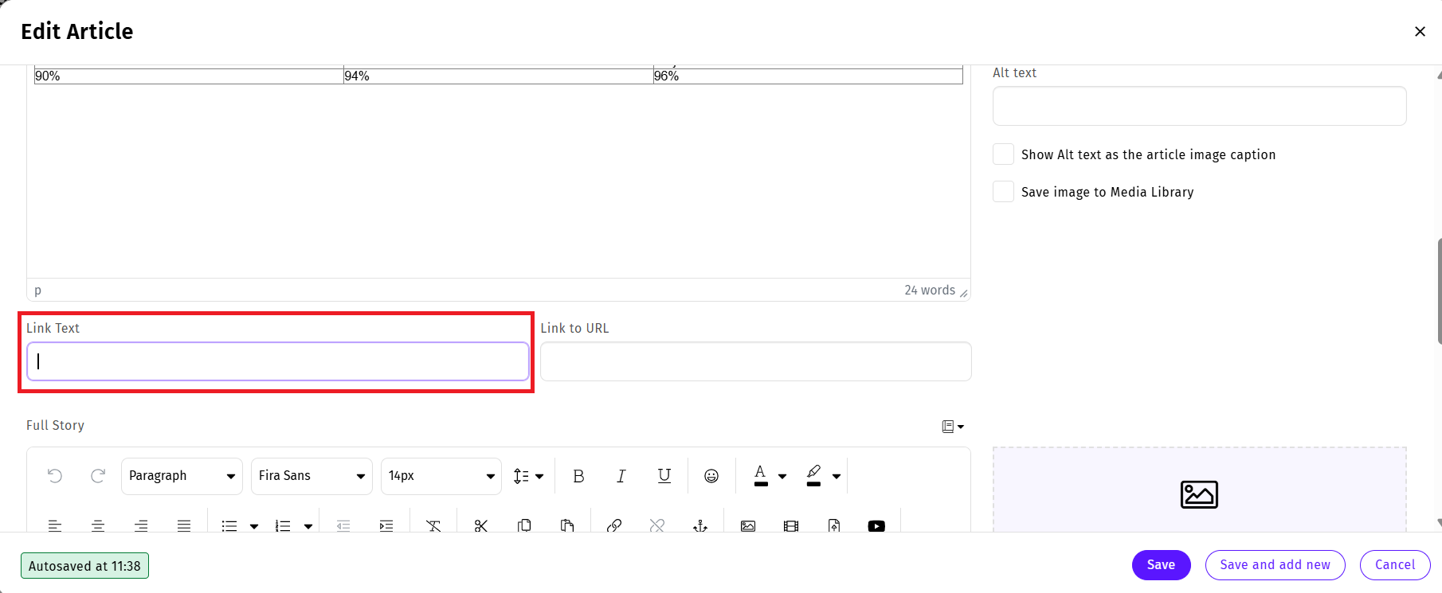Check Save image to Media Library
1442x593 pixels.
(1003, 192)
